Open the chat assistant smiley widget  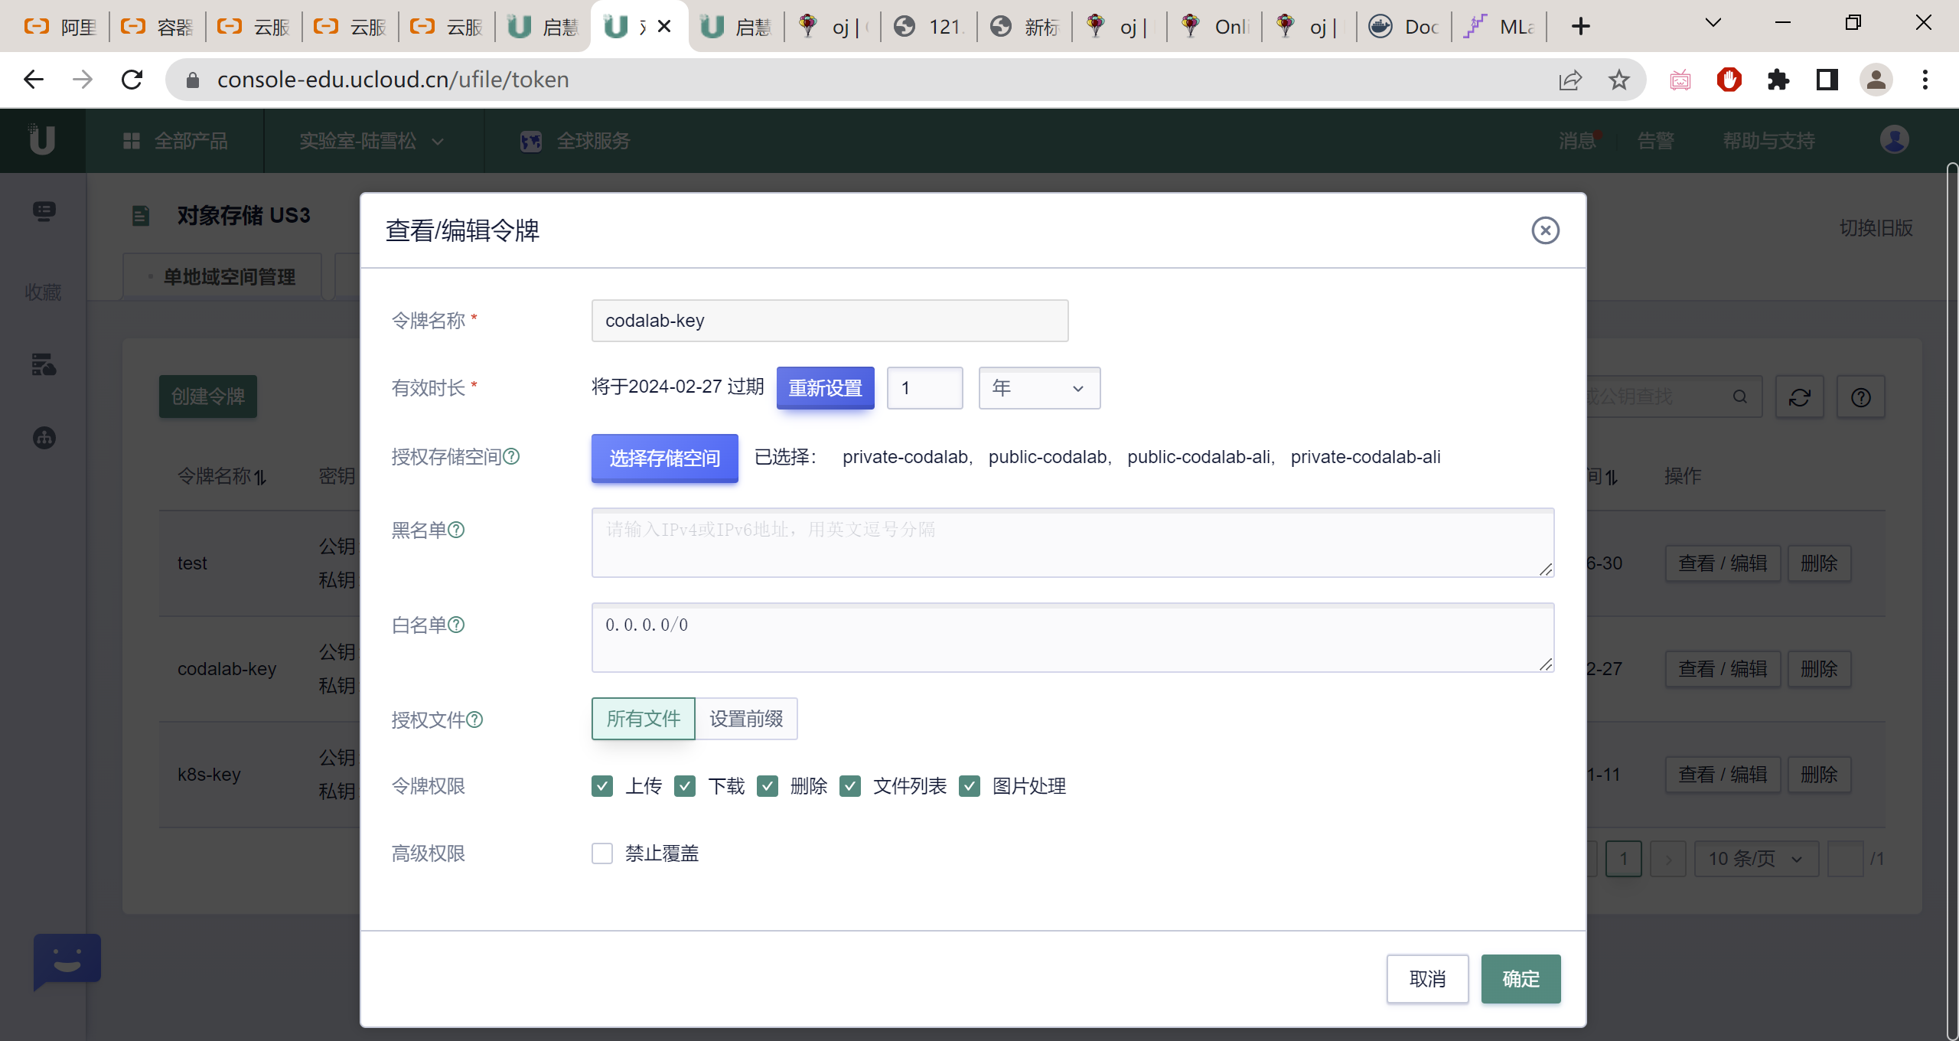pos(67,961)
